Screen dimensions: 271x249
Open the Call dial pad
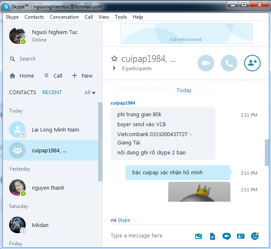(x=53, y=76)
